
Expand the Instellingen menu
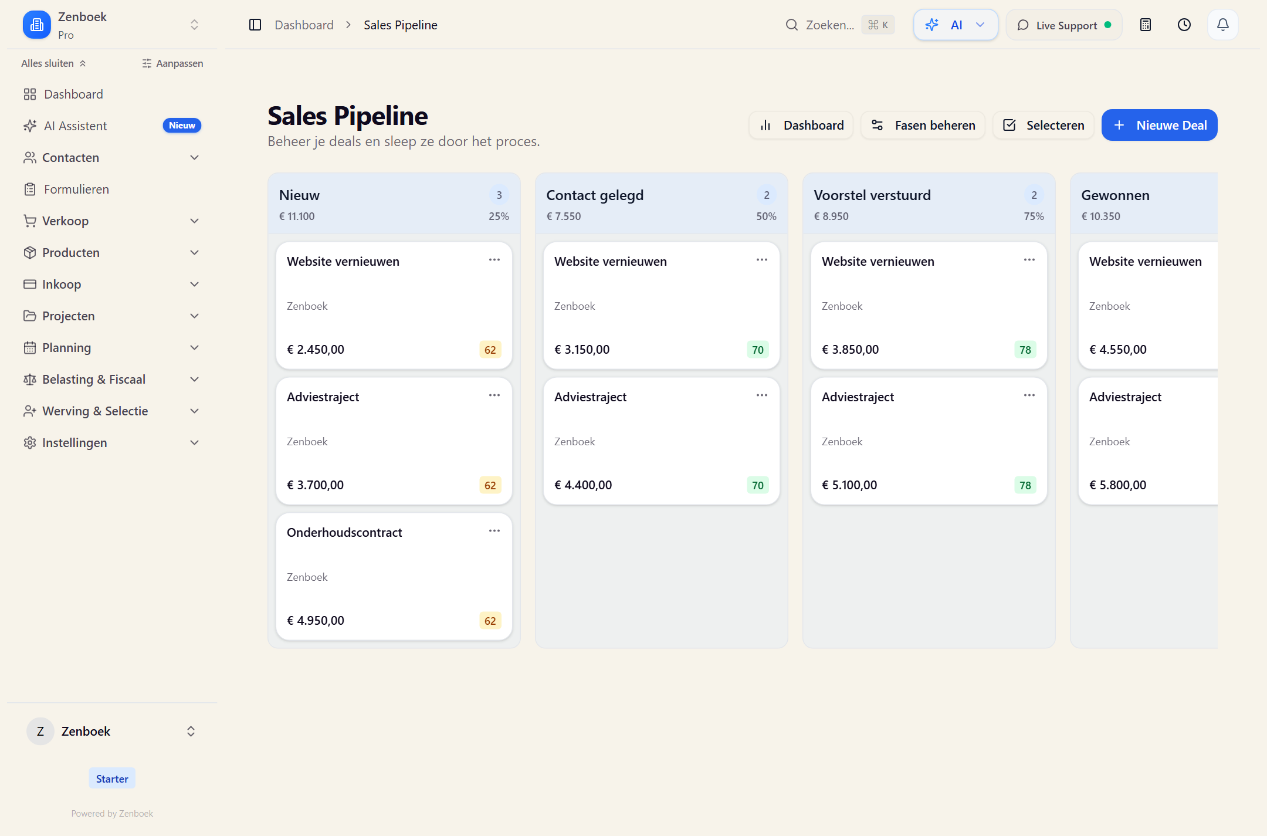[x=112, y=442]
